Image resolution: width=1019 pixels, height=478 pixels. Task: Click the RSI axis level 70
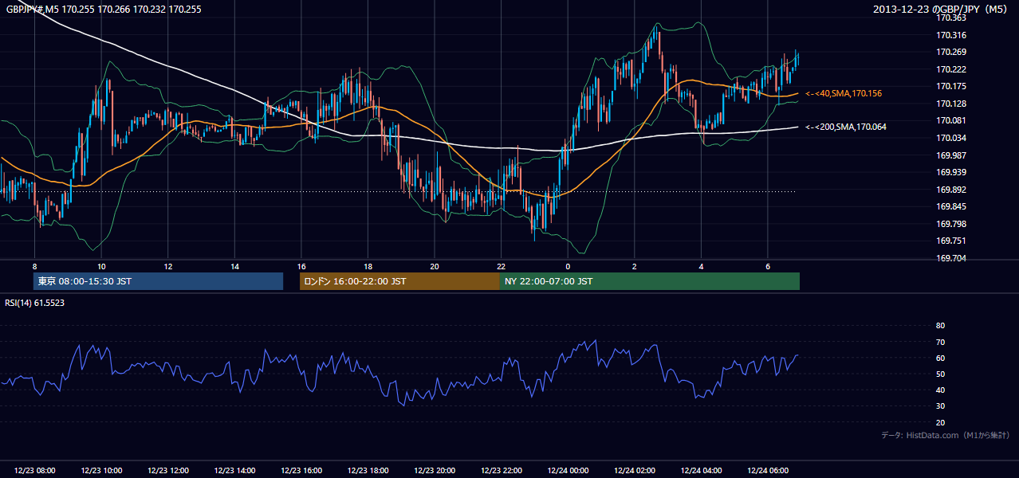[940, 342]
